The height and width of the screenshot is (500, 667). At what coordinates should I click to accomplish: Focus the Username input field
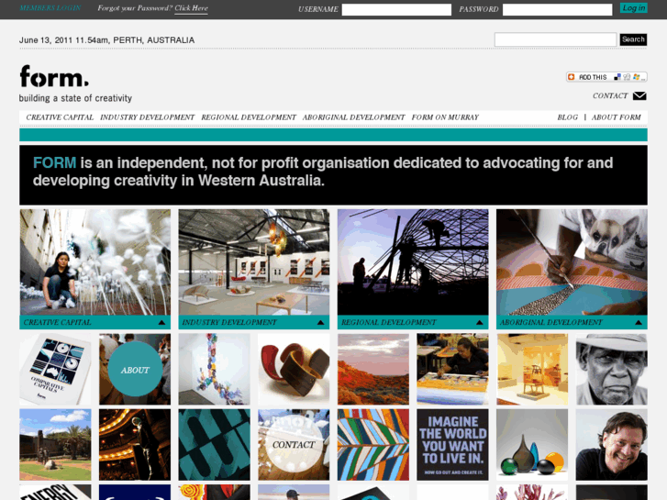click(396, 10)
